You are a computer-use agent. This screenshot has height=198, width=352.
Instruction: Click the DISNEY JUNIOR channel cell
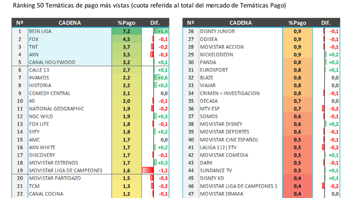[217, 31]
